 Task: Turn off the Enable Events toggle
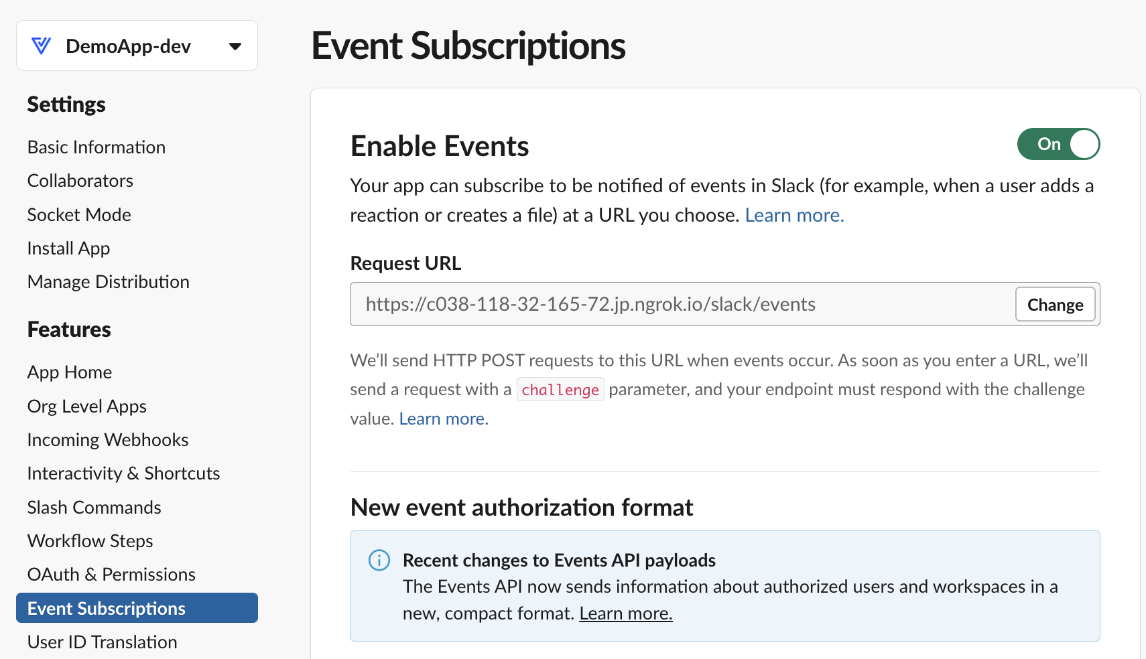pyautogui.click(x=1058, y=144)
